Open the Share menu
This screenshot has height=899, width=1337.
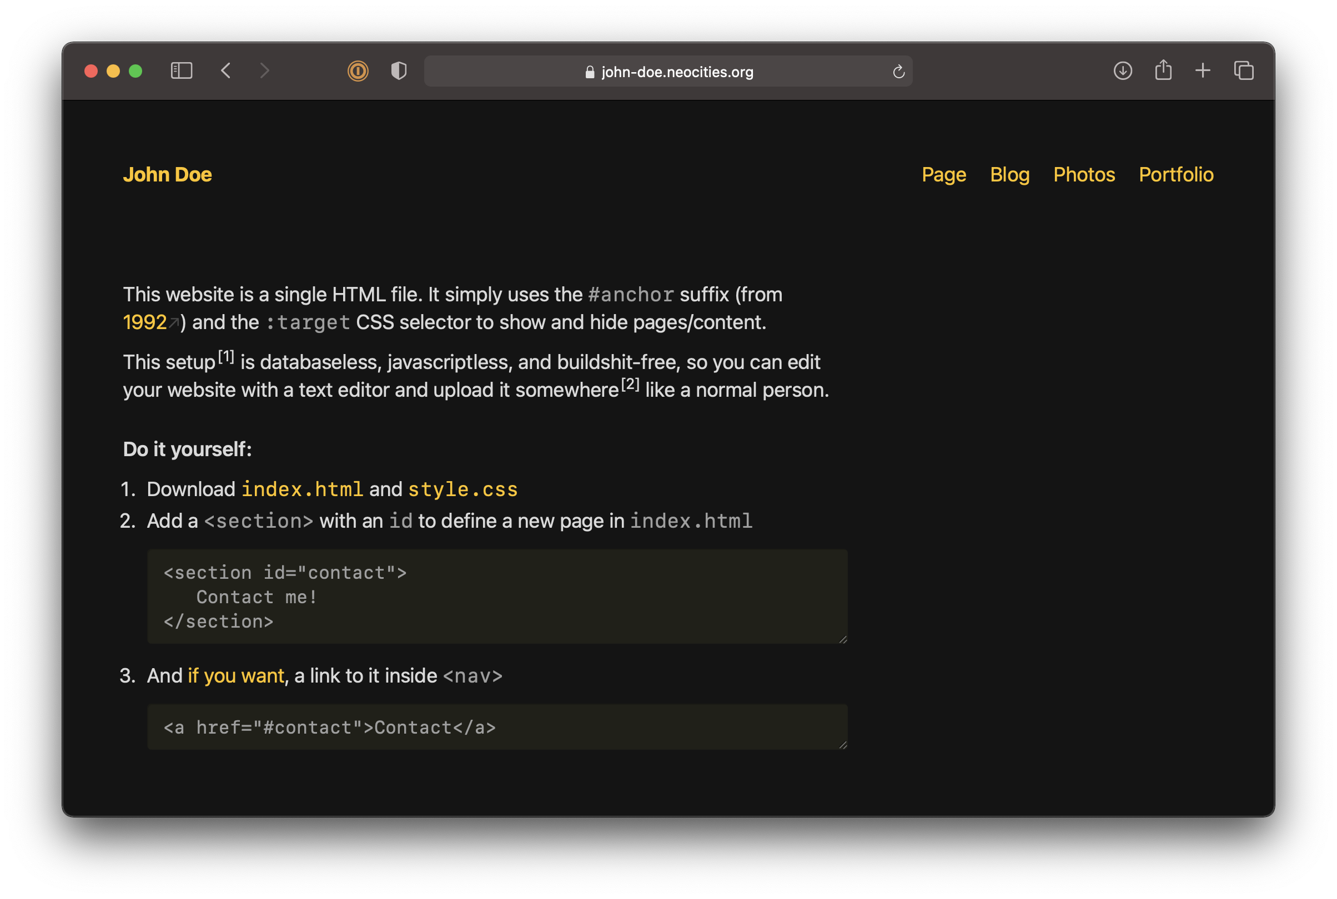point(1163,70)
